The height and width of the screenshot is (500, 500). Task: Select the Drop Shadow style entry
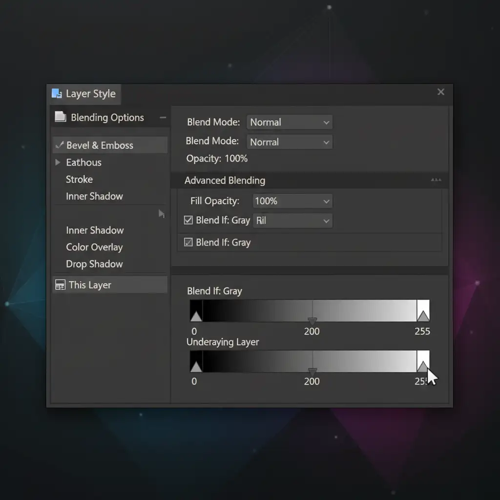click(x=94, y=264)
